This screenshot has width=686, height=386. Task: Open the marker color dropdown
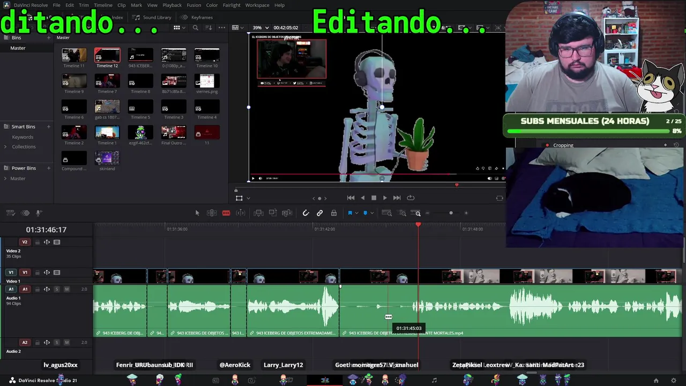[x=371, y=213]
